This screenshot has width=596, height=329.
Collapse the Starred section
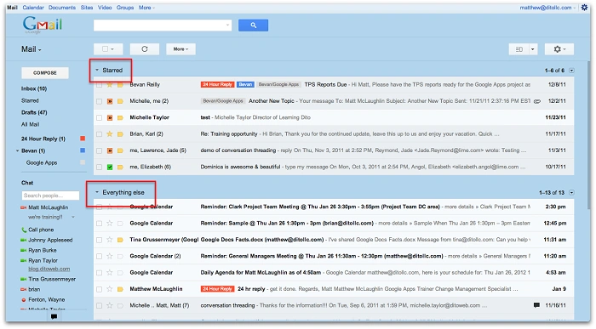(x=97, y=71)
